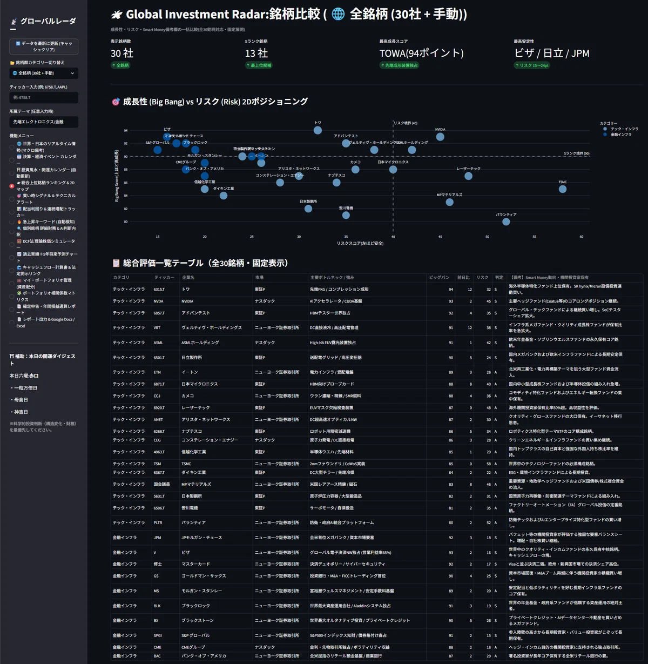Click the レーザーテック data point on scatter chart
The image size is (648, 664).
[468, 176]
